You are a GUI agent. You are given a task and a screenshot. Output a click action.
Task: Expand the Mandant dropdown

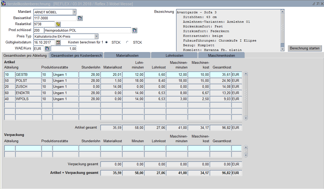(74, 12)
